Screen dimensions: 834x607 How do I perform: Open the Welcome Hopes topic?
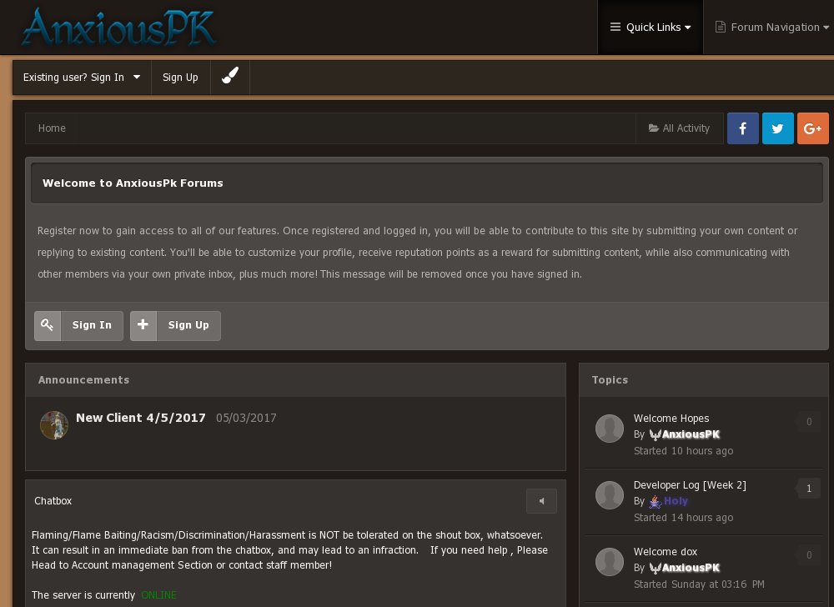coord(671,419)
